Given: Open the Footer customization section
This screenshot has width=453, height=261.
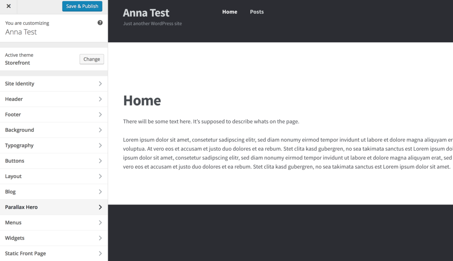Looking at the screenshot, I should (x=54, y=114).
